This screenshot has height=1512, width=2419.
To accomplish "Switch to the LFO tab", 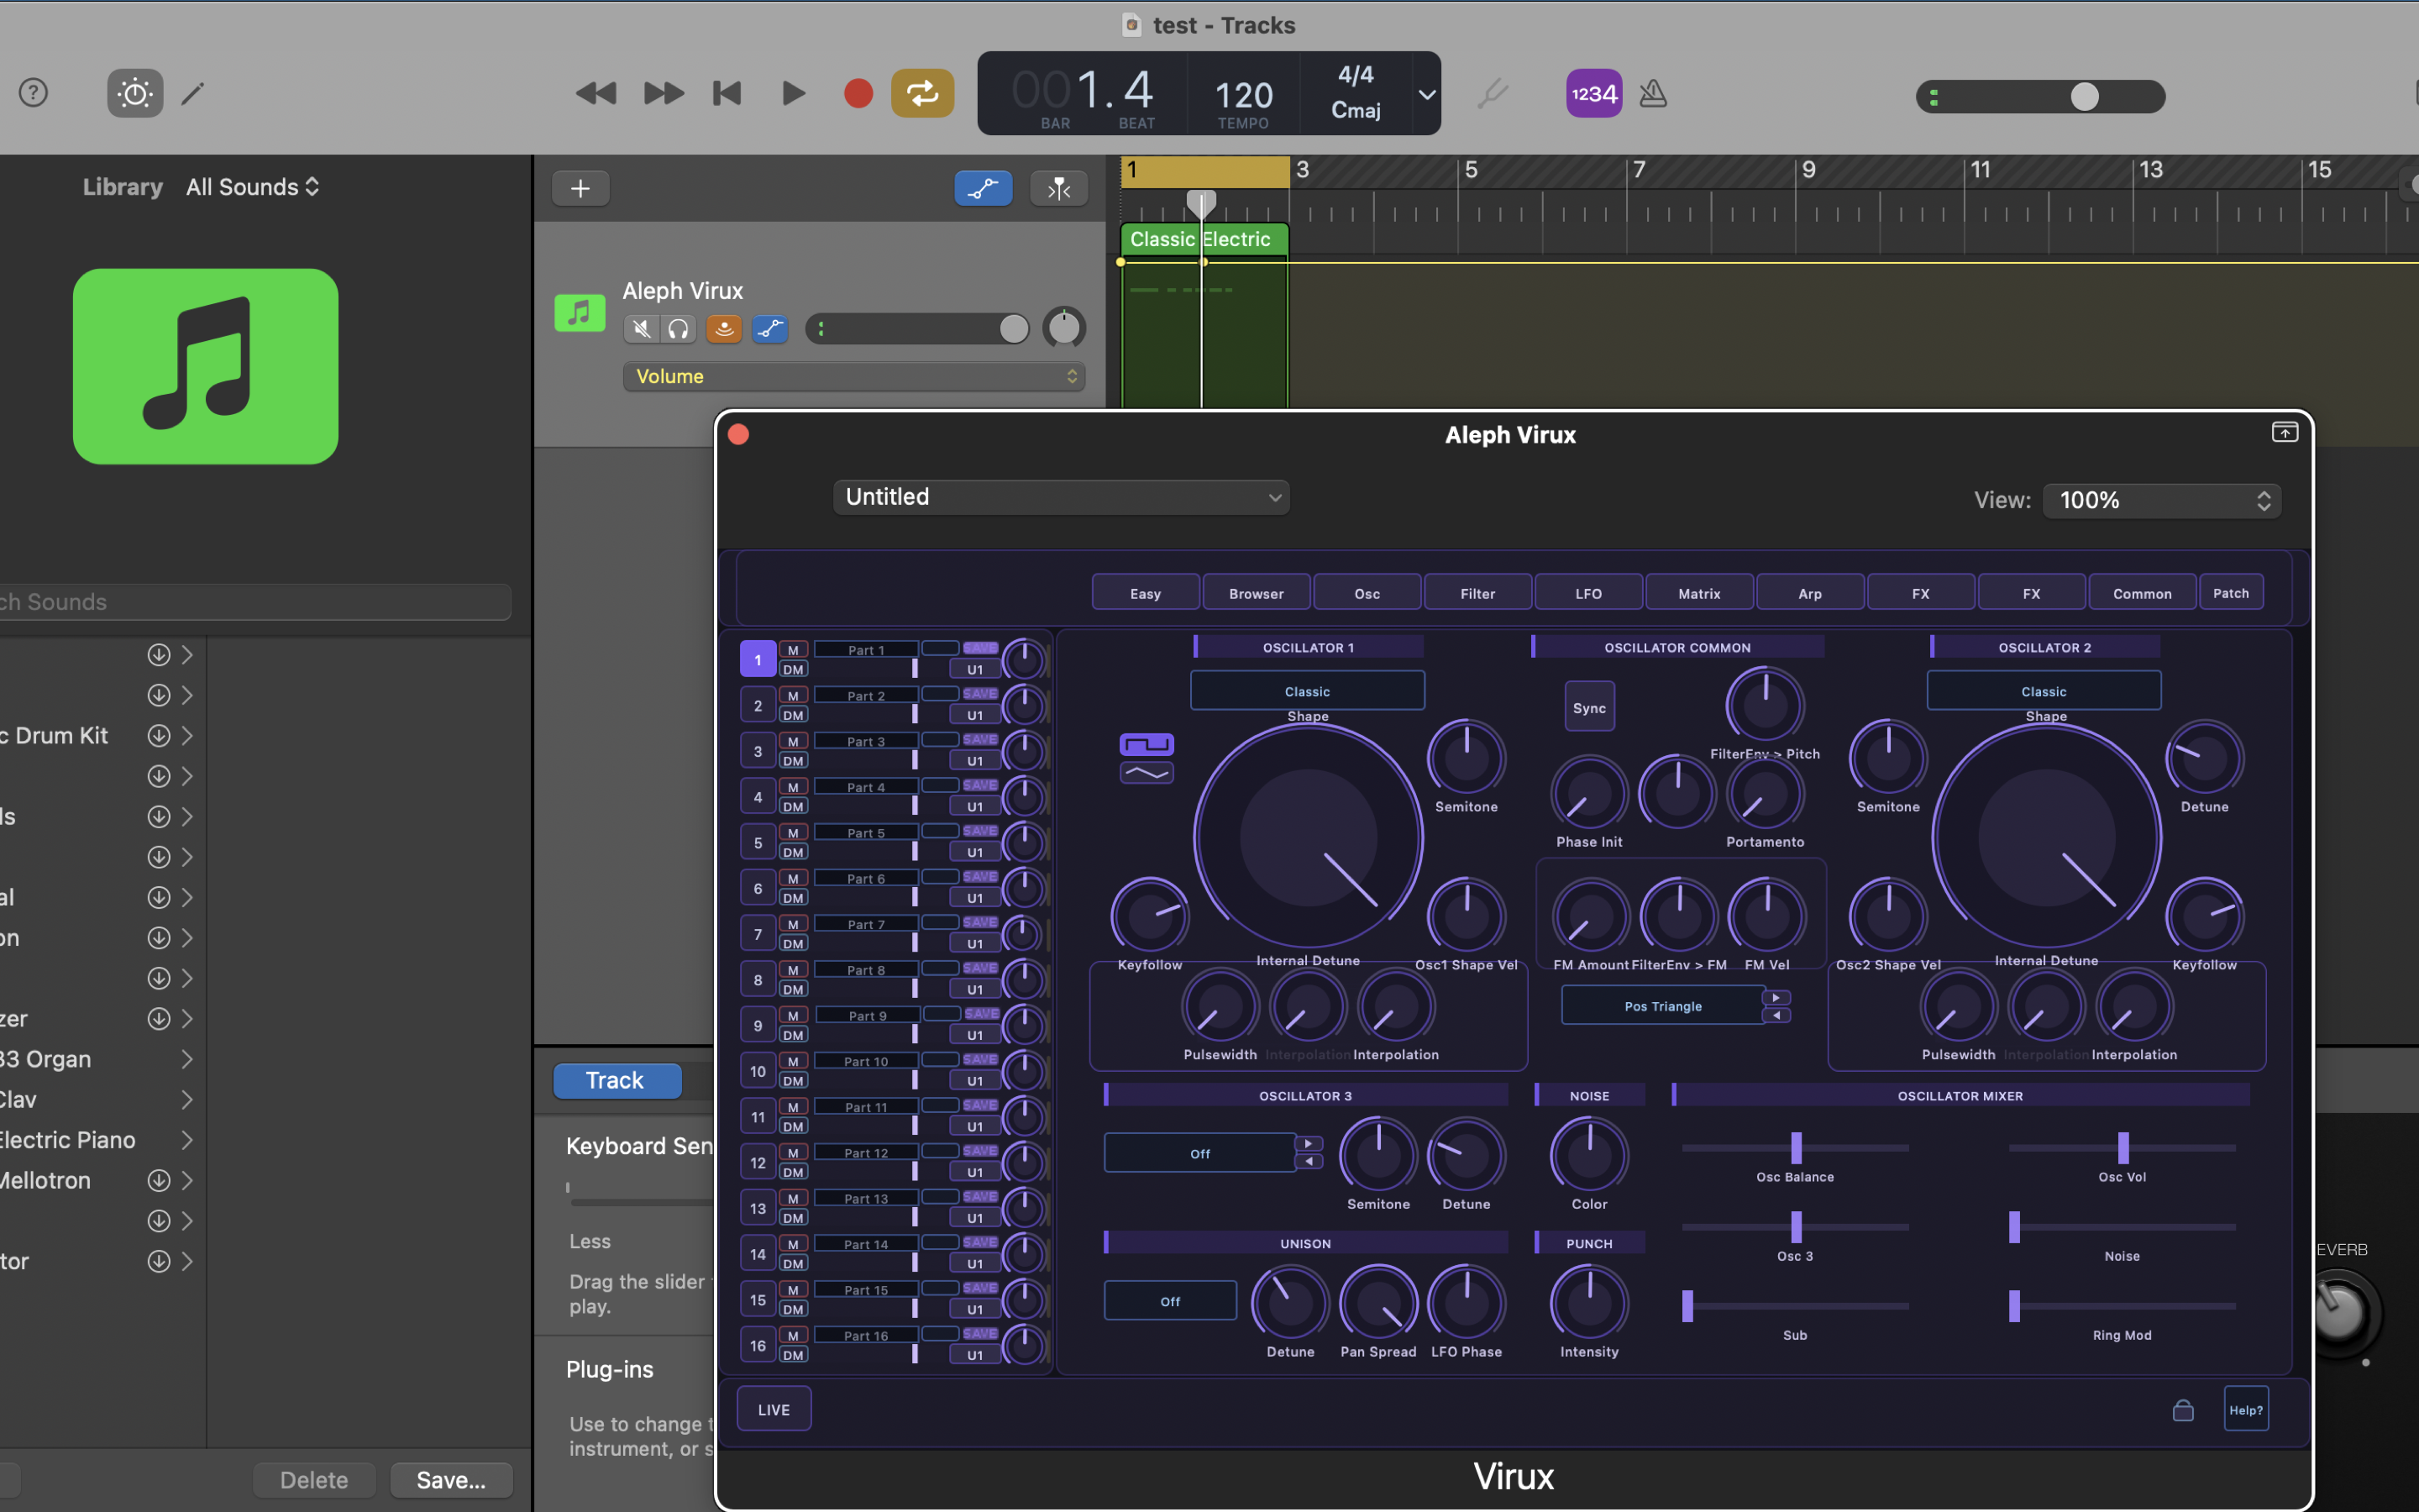I will coord(1588,593).
